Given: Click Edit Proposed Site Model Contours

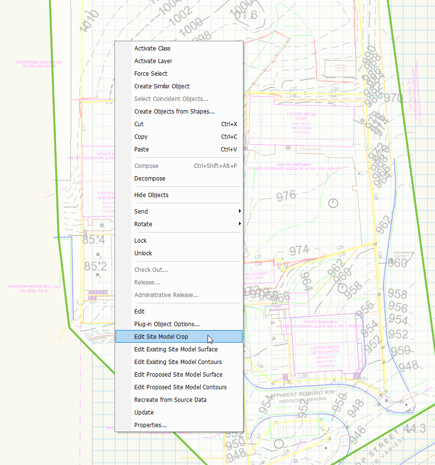Looking at the screenshot, I should point(180,387).
